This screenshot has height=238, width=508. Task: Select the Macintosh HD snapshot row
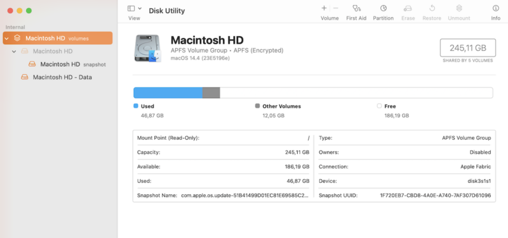pyautogui.click(x=58, y=65)
